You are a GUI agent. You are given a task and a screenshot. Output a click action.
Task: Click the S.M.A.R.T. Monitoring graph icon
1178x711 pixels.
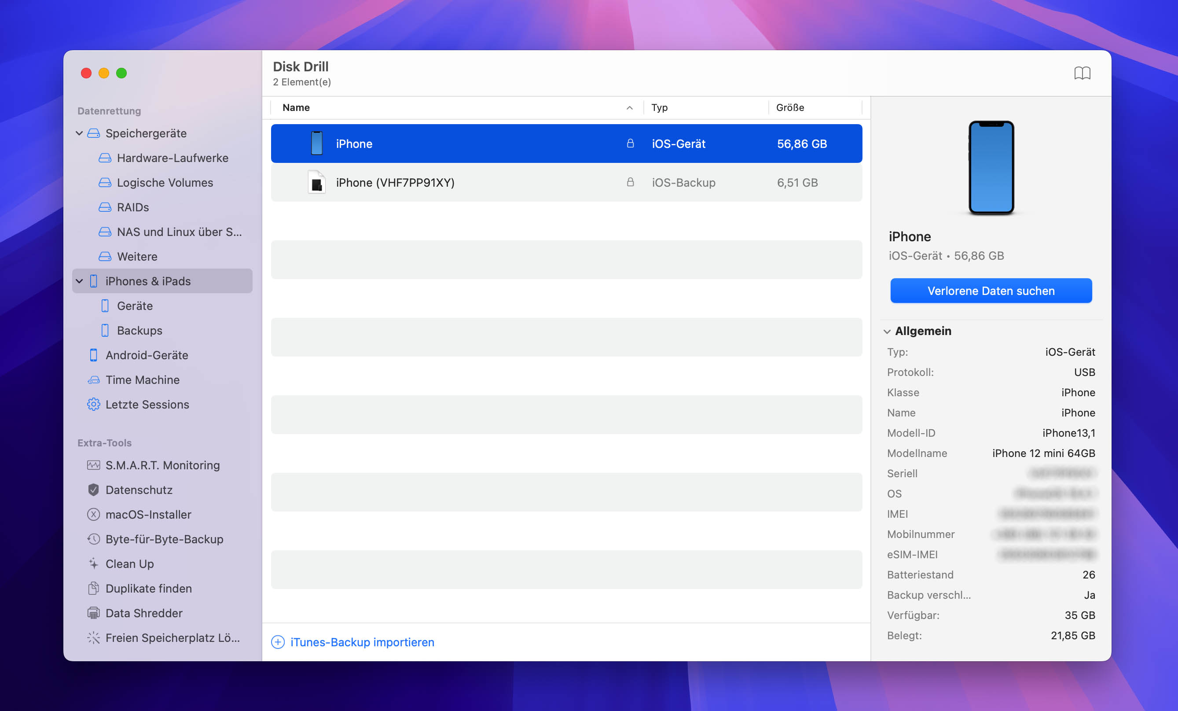pyautogui.click(x=93, y=465)
